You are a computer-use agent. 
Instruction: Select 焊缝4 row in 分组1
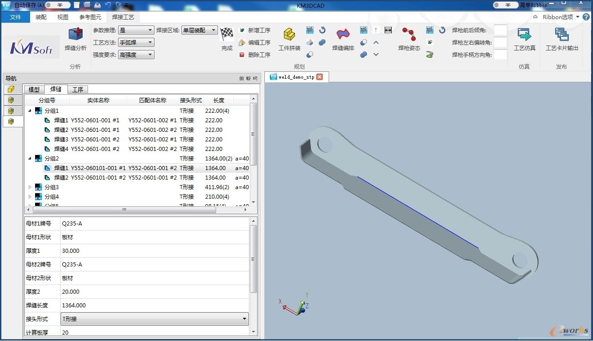pos(137,149)
